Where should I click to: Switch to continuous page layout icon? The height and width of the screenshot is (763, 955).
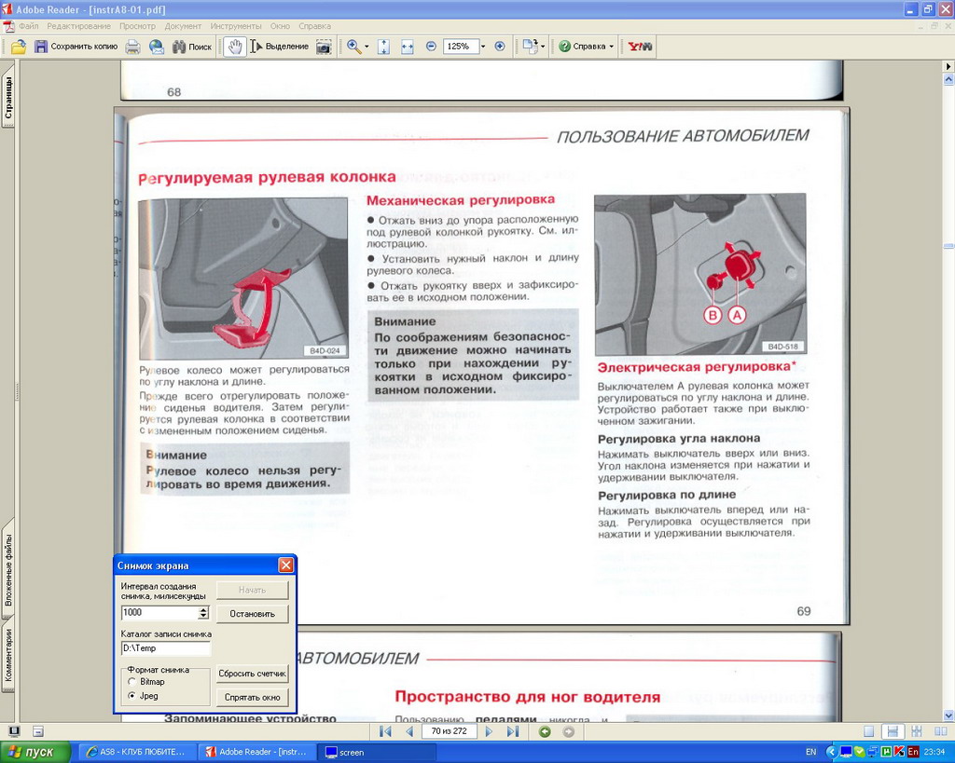click(893, 731)
